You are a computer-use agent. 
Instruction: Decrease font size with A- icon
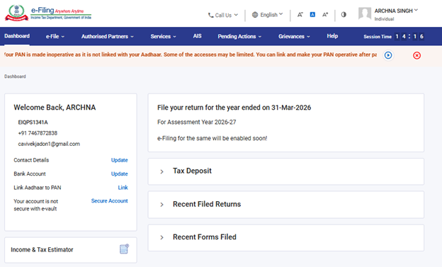point(300,15)
